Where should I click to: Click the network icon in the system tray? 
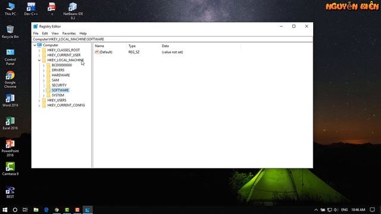[329, 210]
